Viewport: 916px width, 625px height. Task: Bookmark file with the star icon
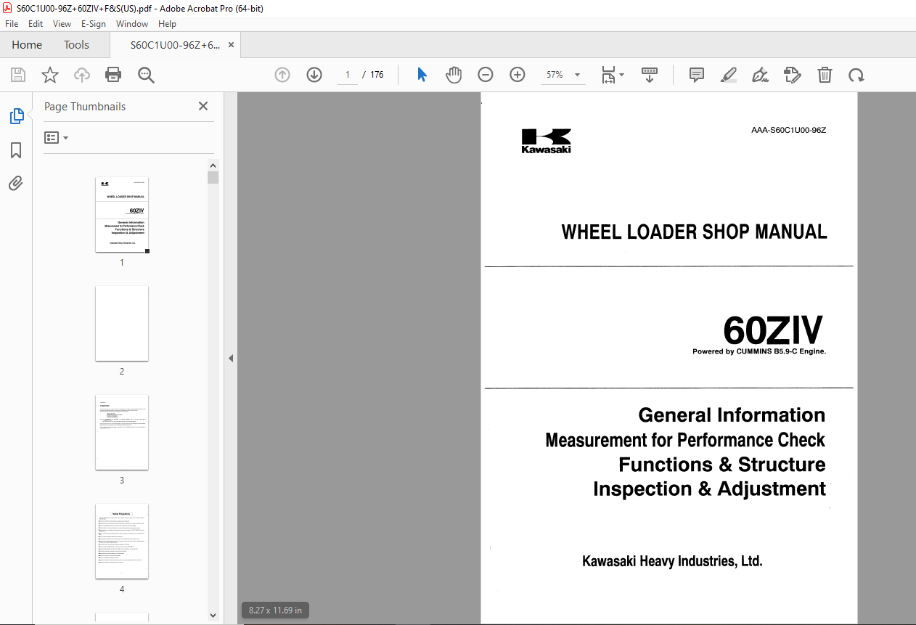coord(50,75)
